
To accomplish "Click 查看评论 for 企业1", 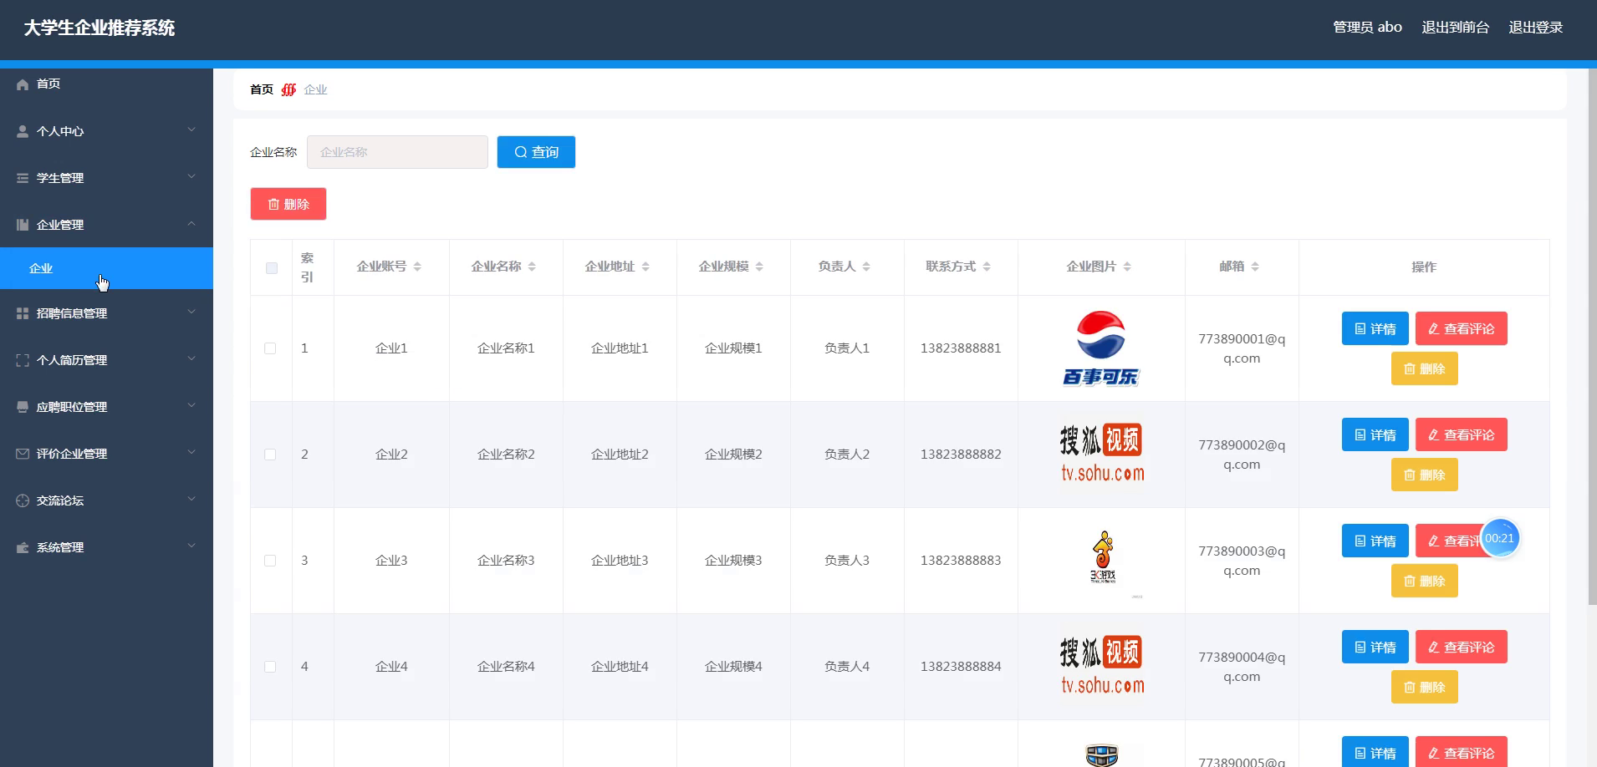I will click(1462, 328).
